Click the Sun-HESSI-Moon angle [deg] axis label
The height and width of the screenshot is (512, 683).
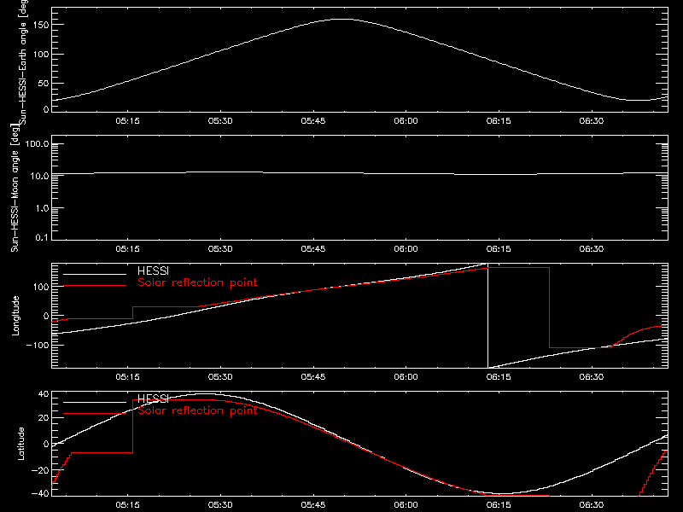pos(15,188)
